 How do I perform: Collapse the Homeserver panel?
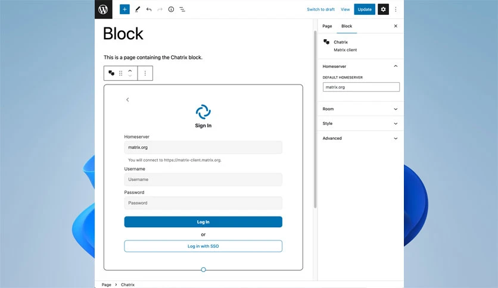click(x=360, y=66)
